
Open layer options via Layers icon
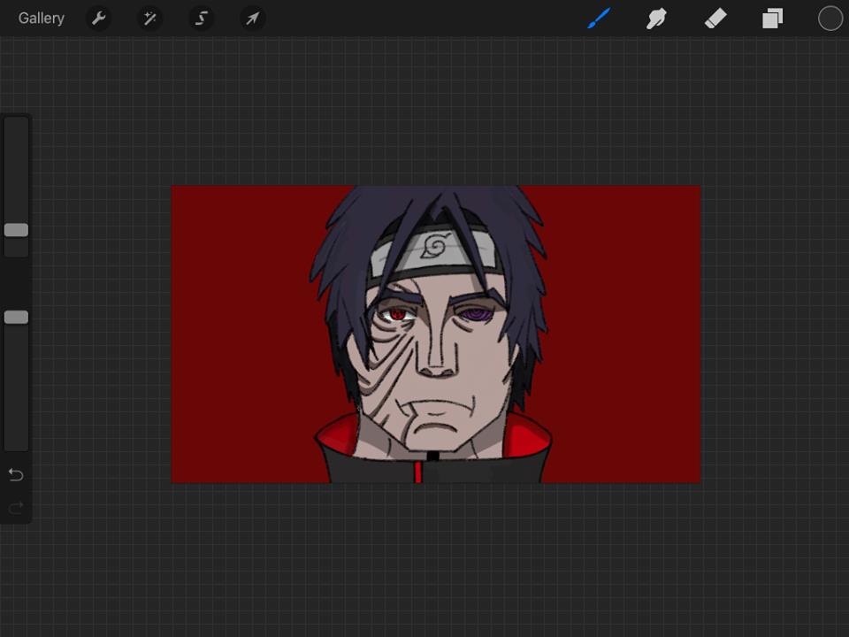(772, 18)
